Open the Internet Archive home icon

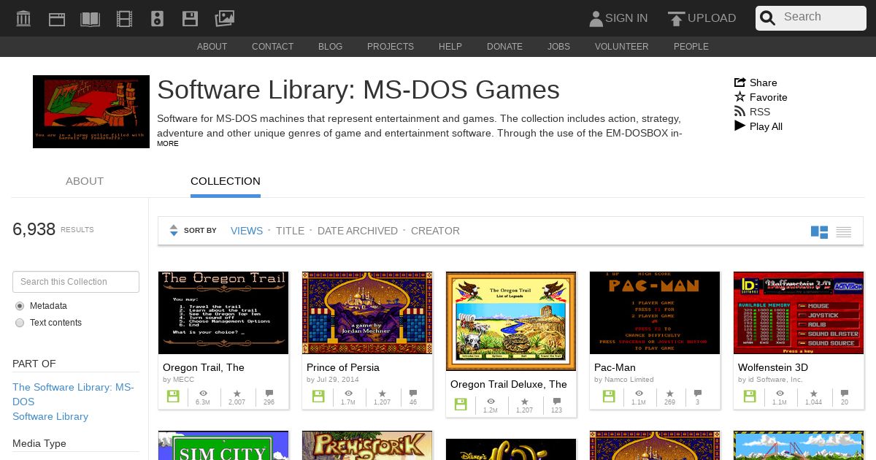(x=23, y=18)
